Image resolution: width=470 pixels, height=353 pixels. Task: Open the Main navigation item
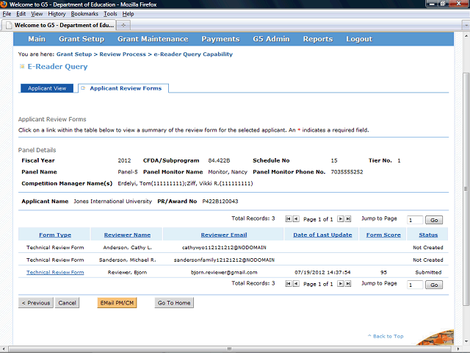tap(37, 39)
